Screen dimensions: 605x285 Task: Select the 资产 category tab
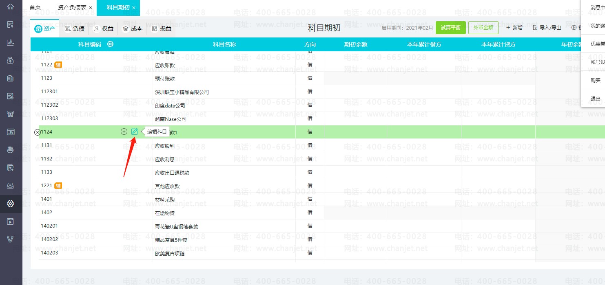coord(45,28)
